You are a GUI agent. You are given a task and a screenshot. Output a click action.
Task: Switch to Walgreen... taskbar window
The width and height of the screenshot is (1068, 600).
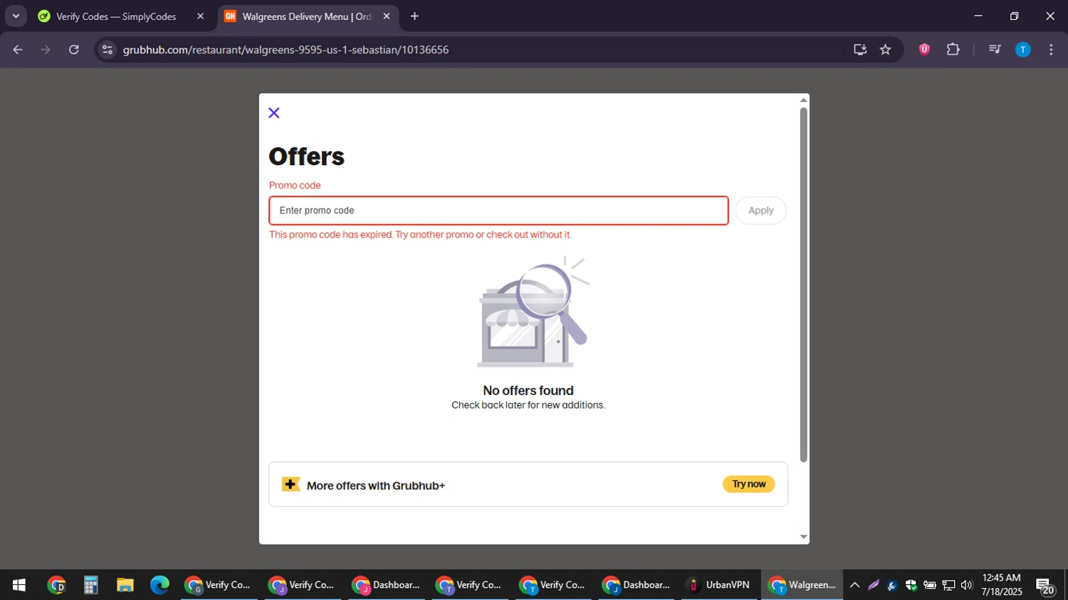tap(802, 585)
